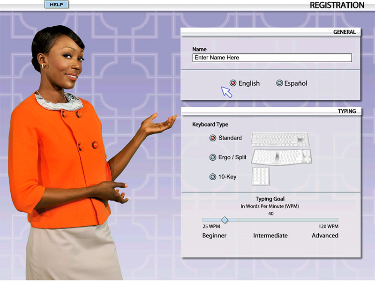This screenshot has height=281, width=375.
Task: Click the Typing Goal slider diamond handle
Action: coord(225,220)
